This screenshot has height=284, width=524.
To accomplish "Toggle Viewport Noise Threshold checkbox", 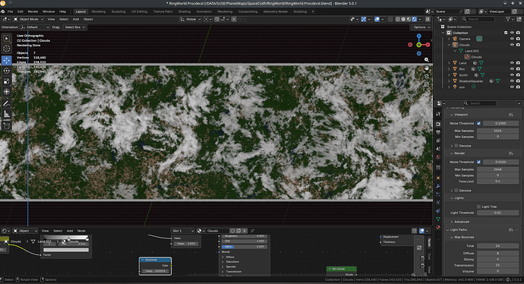I will pos(479,123).
